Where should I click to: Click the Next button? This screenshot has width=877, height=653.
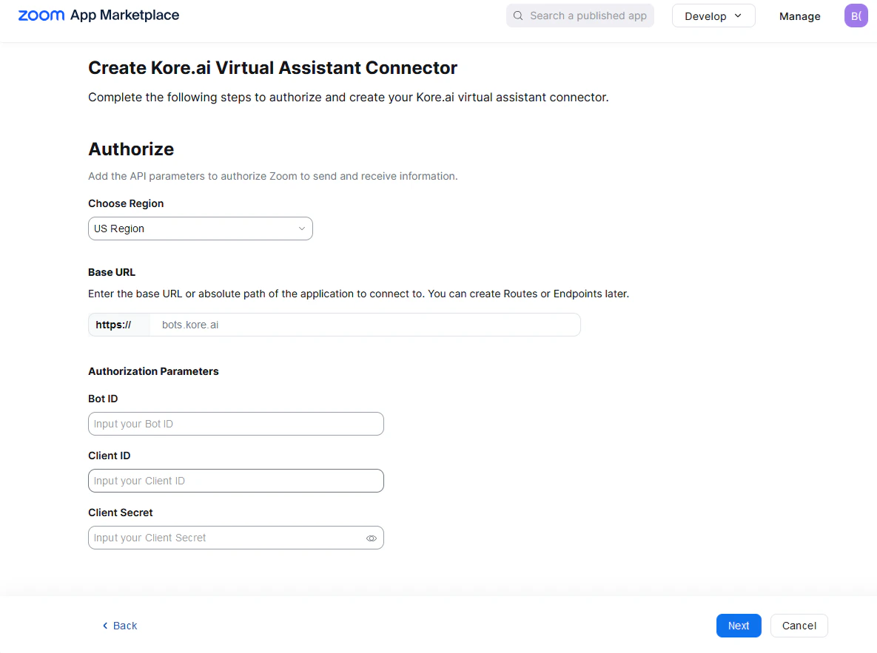[738, 625]
